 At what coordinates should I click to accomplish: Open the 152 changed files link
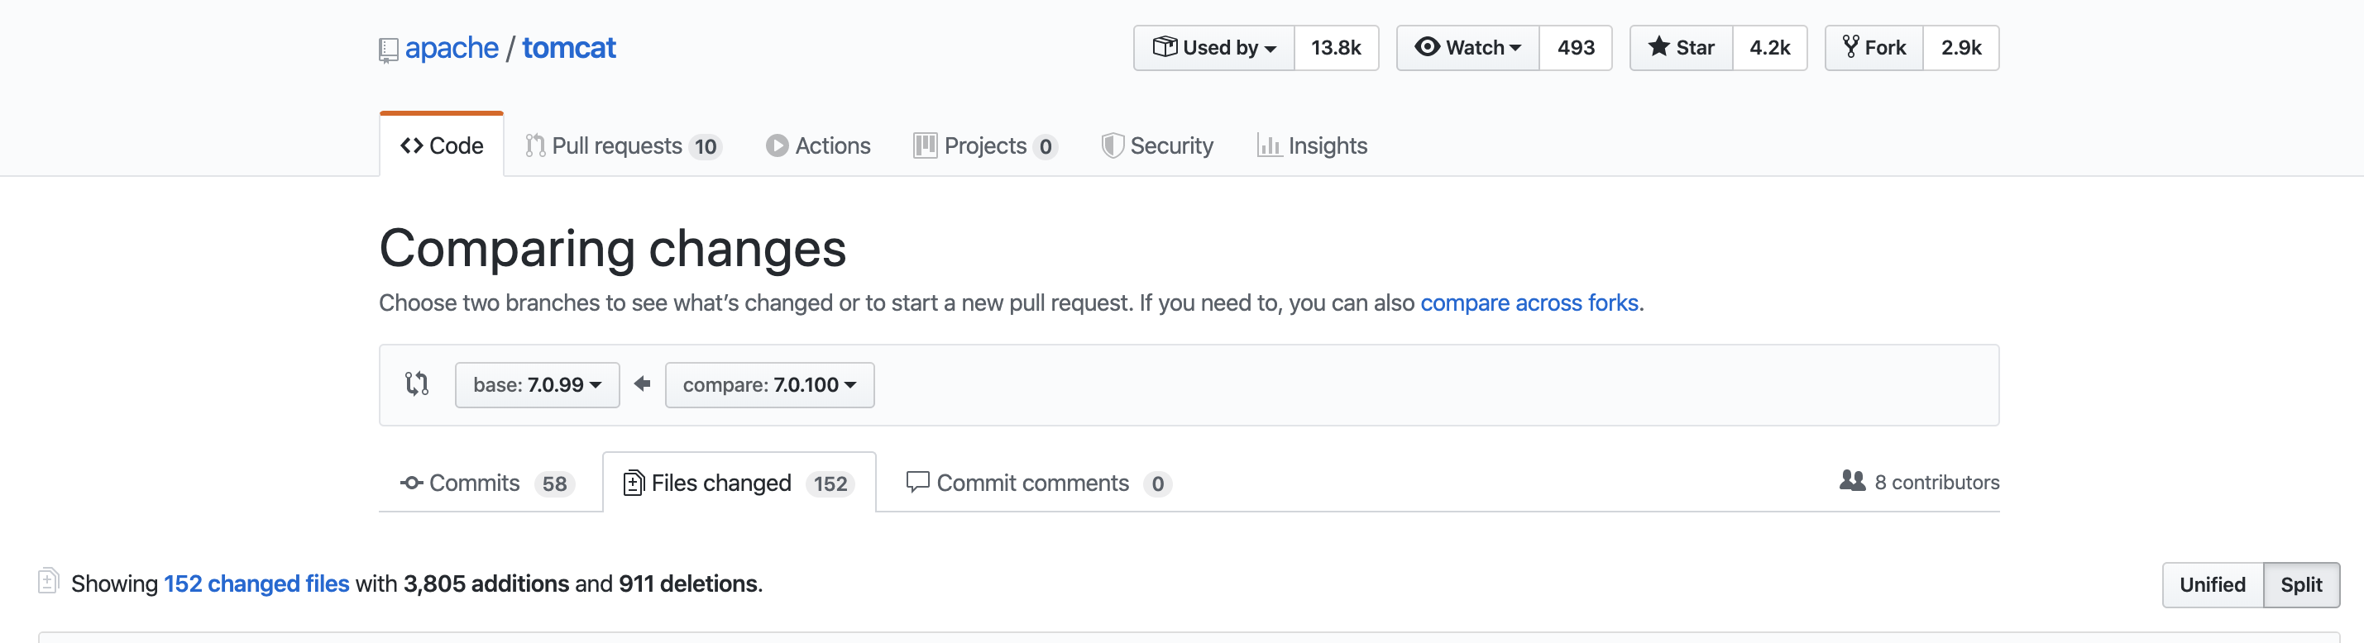(x=256, y=583)
